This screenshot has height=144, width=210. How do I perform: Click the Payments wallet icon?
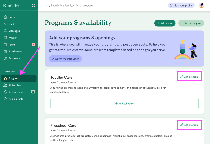pyautogui.click(x=5, y=58)
